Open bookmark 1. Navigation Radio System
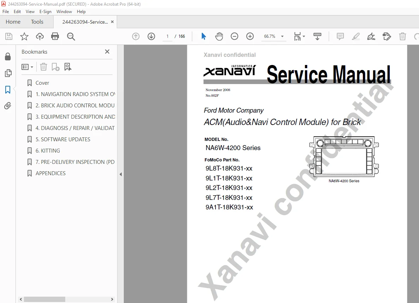Viewport: 419px width, 303px height. pos(75,94)
